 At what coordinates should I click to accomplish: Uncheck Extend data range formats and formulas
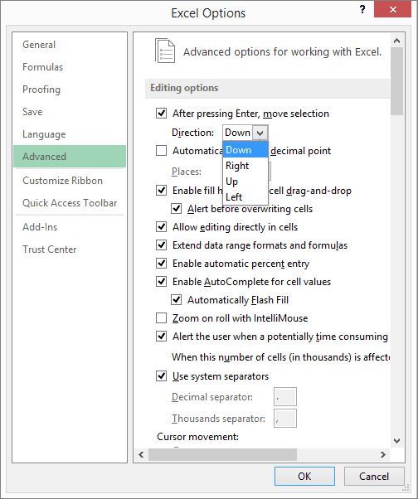(161, 245)
